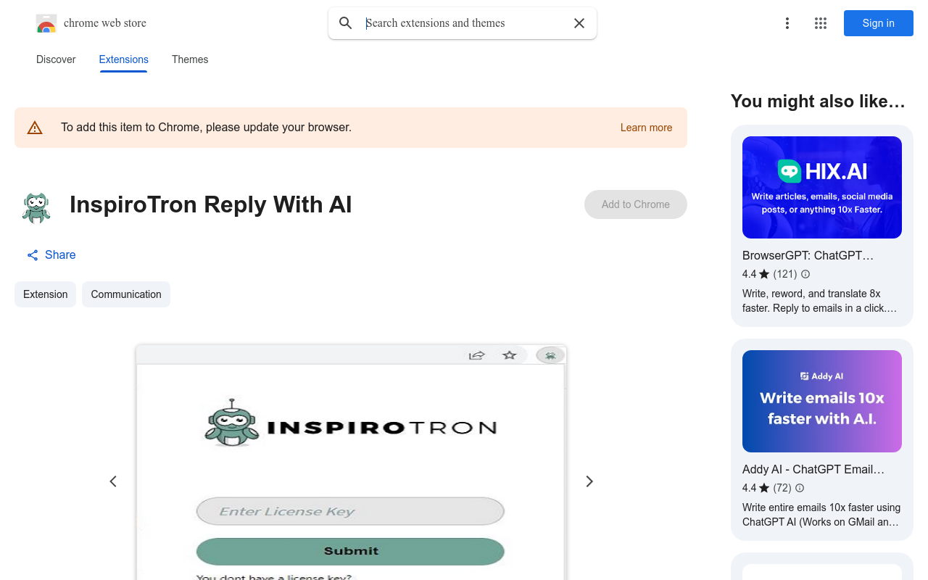Screen dimensions: 928x580
Task: Click the share icon beside Share
Action: pyautogui.click(x=33, y=255)
